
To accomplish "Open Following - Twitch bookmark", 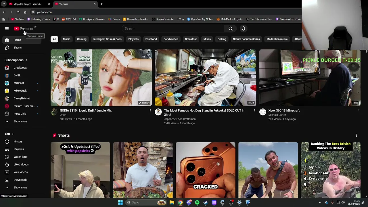I will pos(39,19).
